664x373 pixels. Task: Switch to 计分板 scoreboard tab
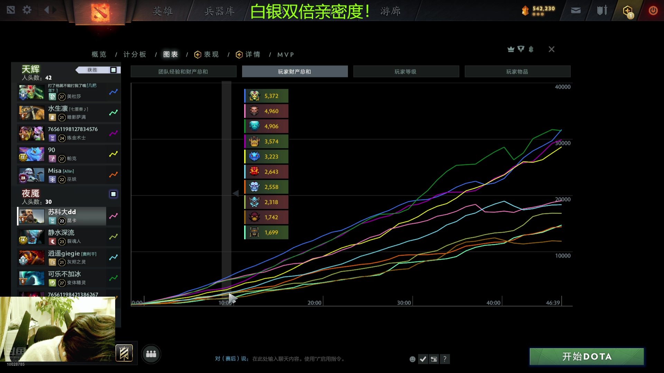point(135,55)
